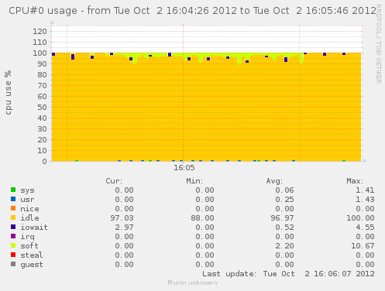Click the green sys legend swatch
The height and width of the screenshot is (291, 385).
click(13, 190)
